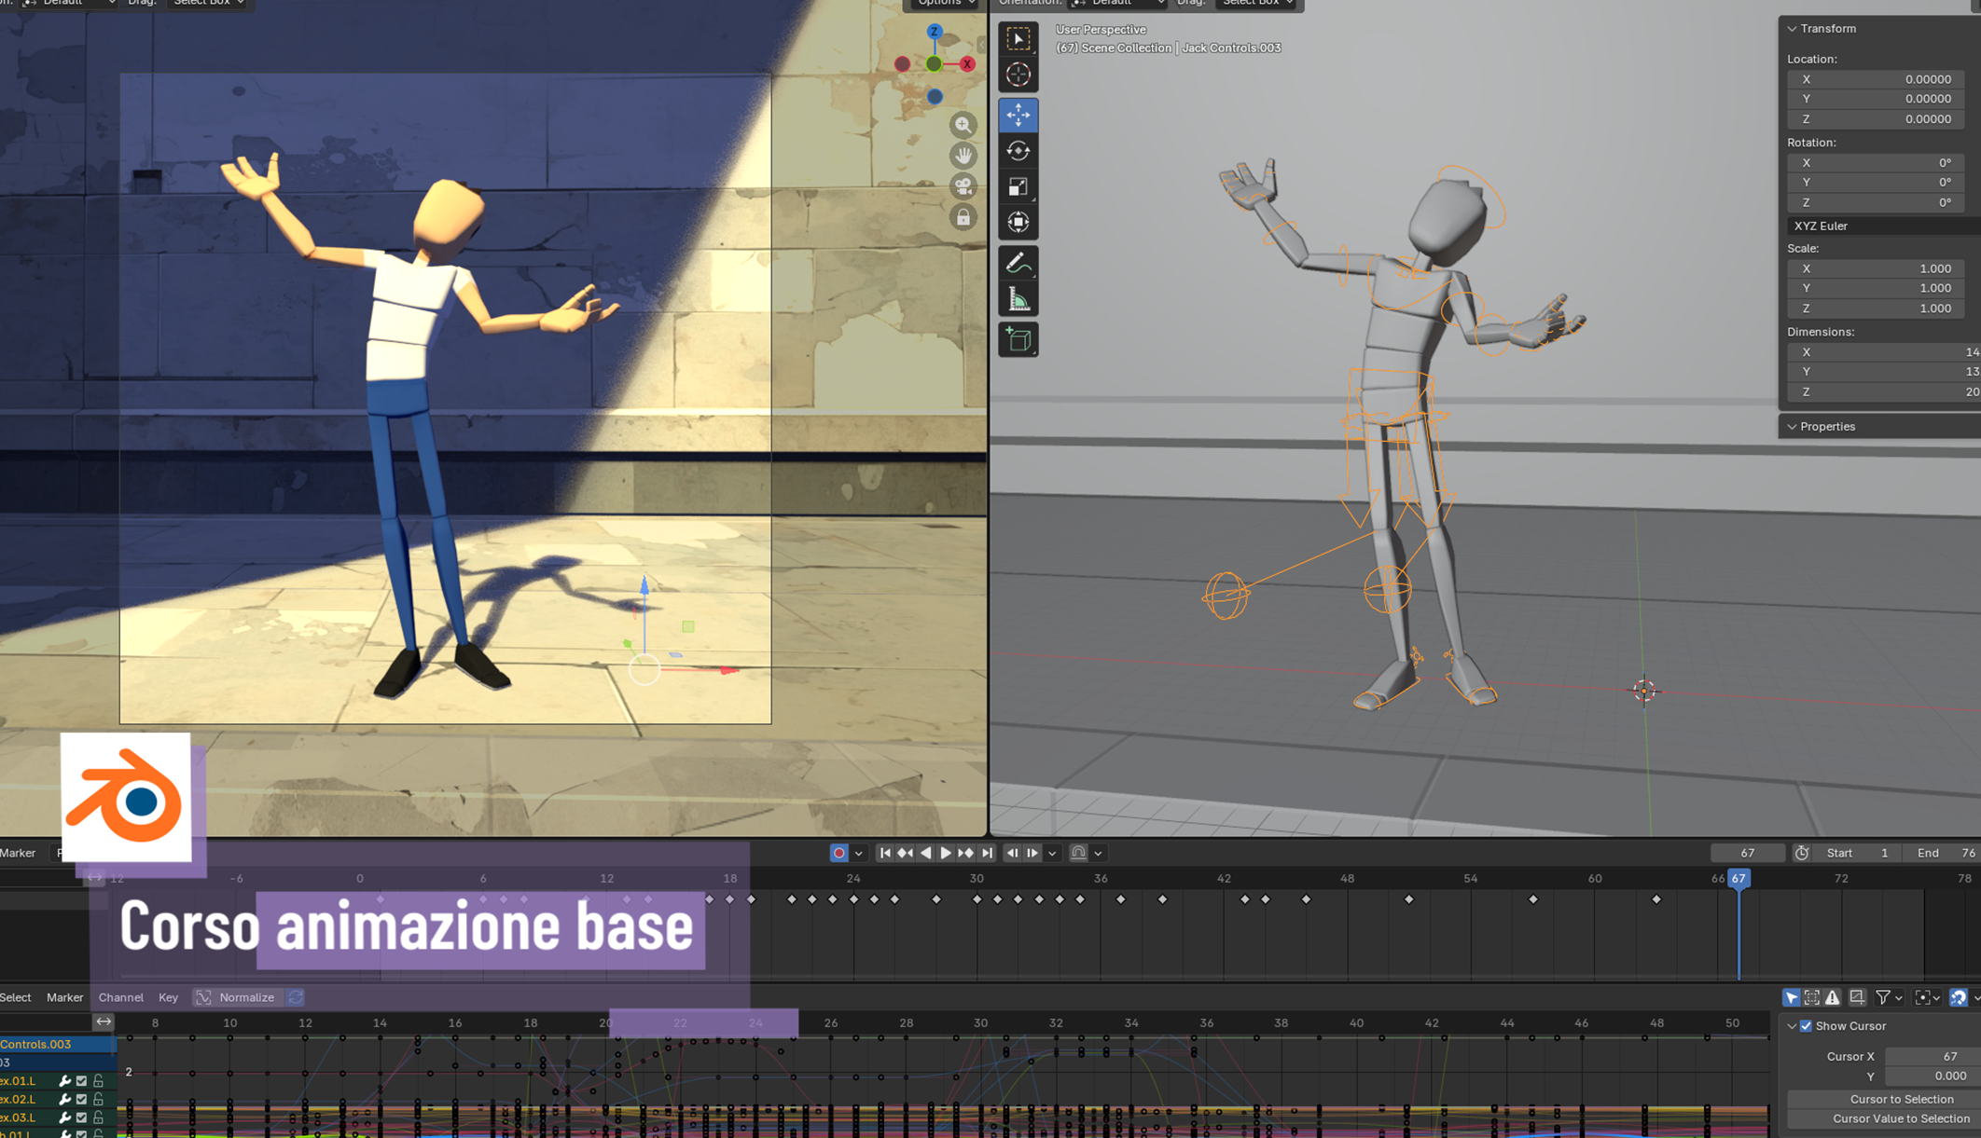Open the graph editor Key menu

tap(168, 997)
